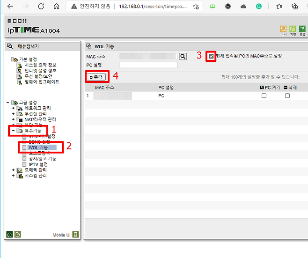Expand the 무선랜 관리 node
The width and height of the screenshot is (308, 258).
tap(13, 114)
